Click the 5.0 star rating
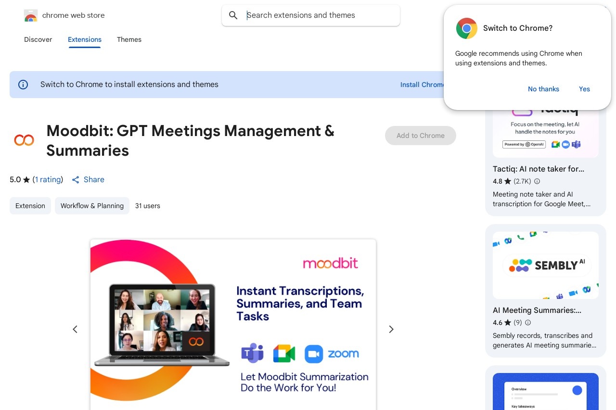 (20, 180)
